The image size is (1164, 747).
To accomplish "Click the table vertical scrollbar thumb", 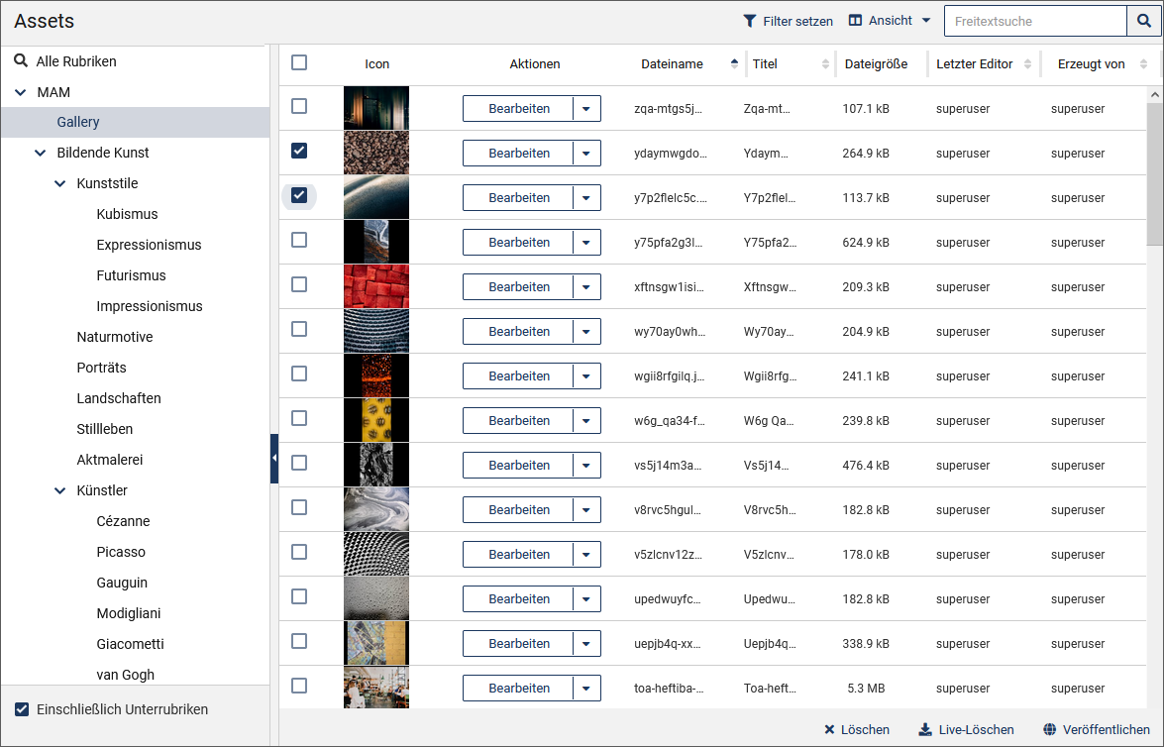I will click(1154, 174).
